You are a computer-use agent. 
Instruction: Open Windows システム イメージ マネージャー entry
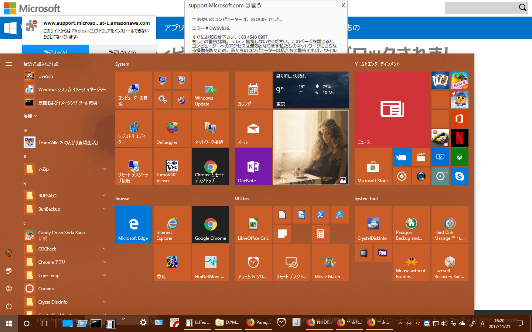coord(65,89)
